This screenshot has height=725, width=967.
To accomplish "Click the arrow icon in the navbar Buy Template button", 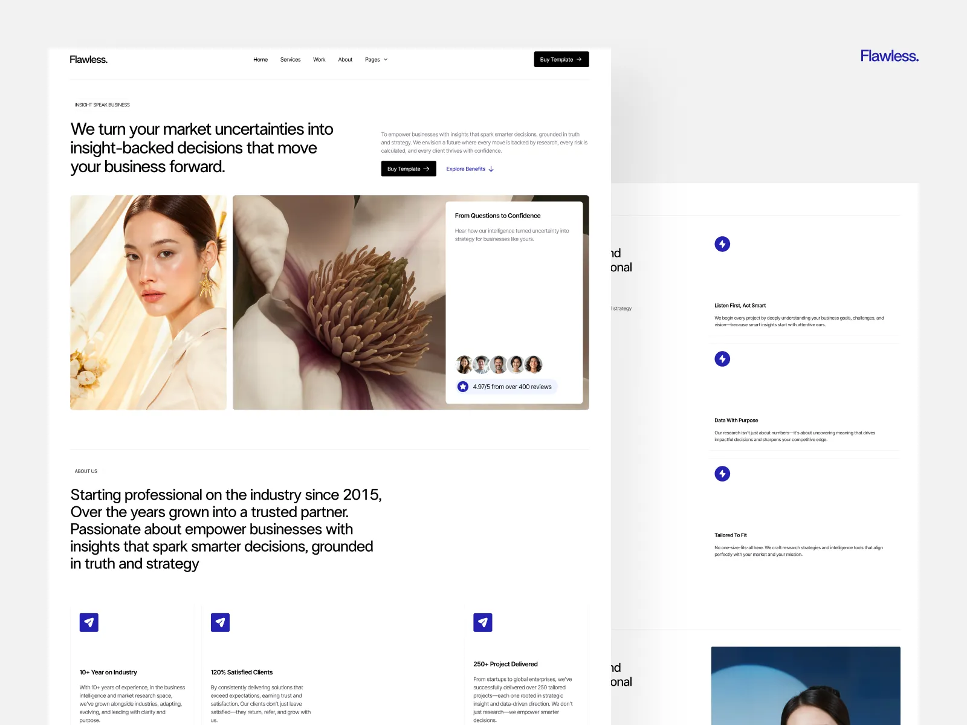I will click(x=579, y=59).
